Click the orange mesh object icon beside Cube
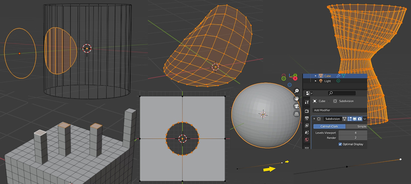Image resolution: width=411 pixels, height=184 pixels. coord(321,76)
